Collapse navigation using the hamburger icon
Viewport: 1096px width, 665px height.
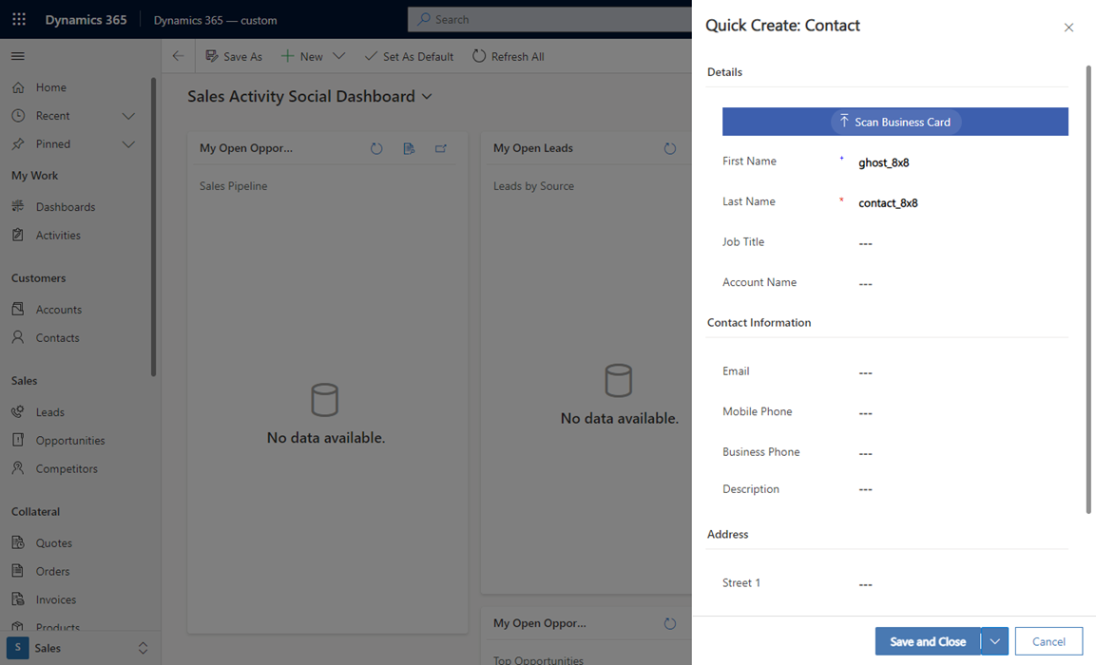point(17,55)
